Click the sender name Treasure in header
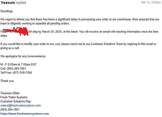The height and width of the screenshot is (117, 162). pyautogui.click(x=8, y=3)
